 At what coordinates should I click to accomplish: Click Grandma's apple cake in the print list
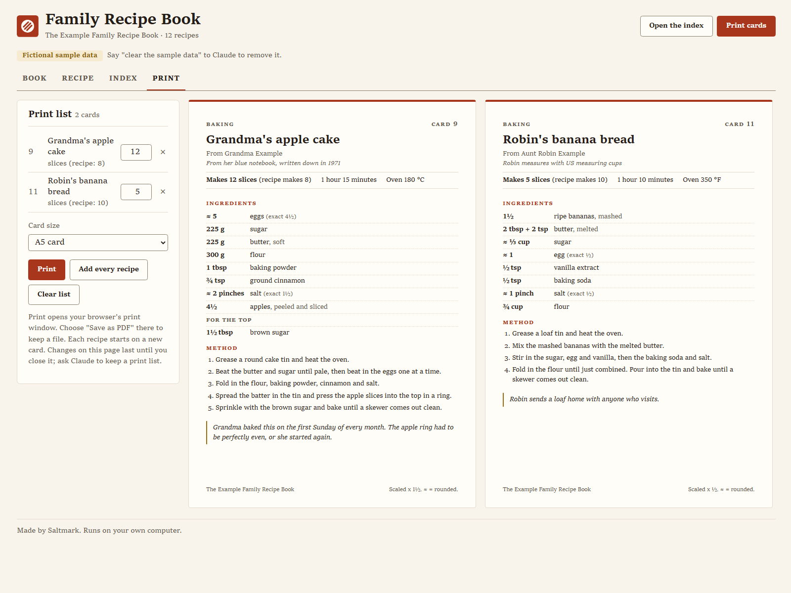pos(81,146)
